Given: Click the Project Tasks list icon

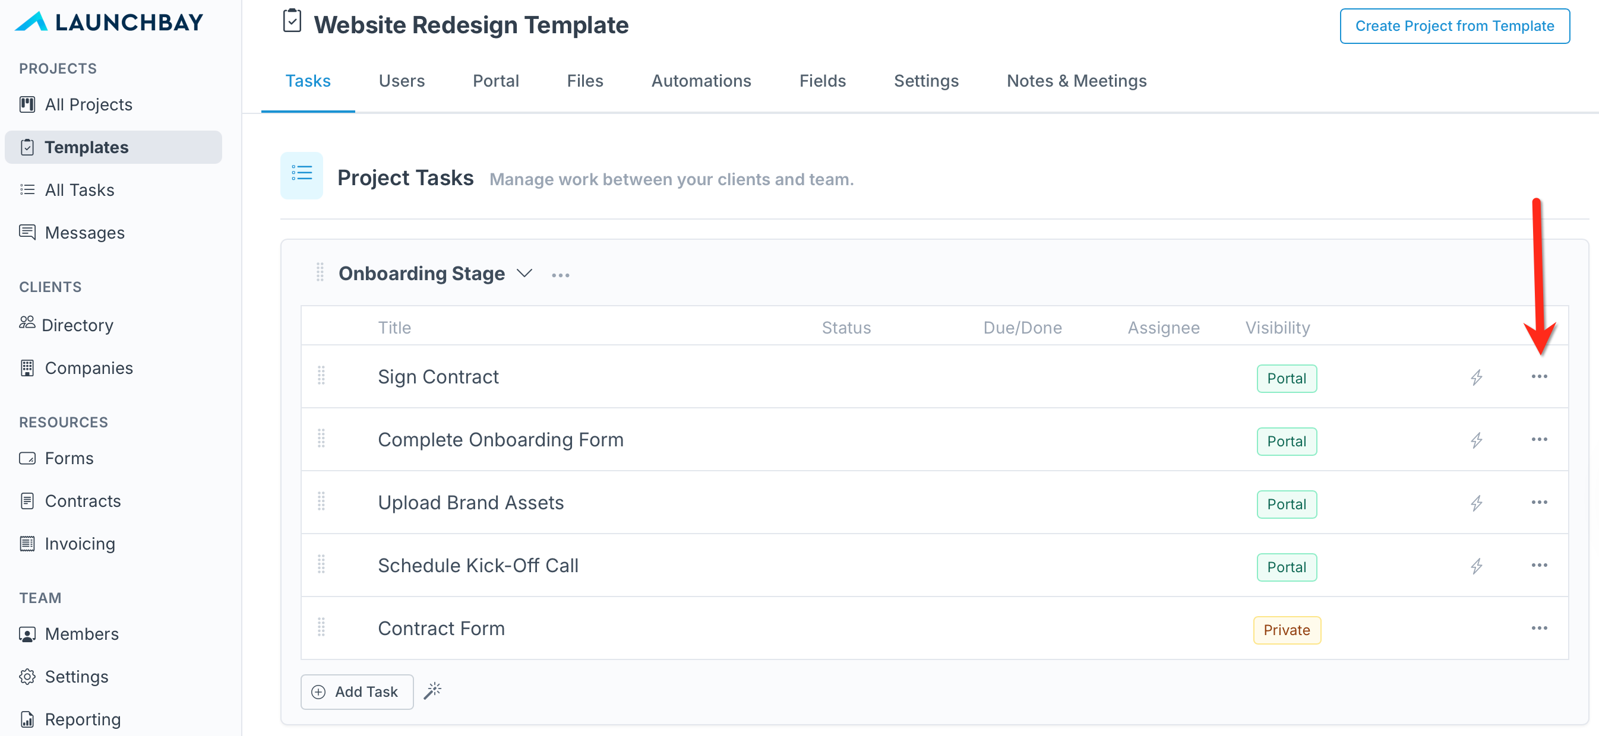Looking at the screenshot, I should (302, 175).
